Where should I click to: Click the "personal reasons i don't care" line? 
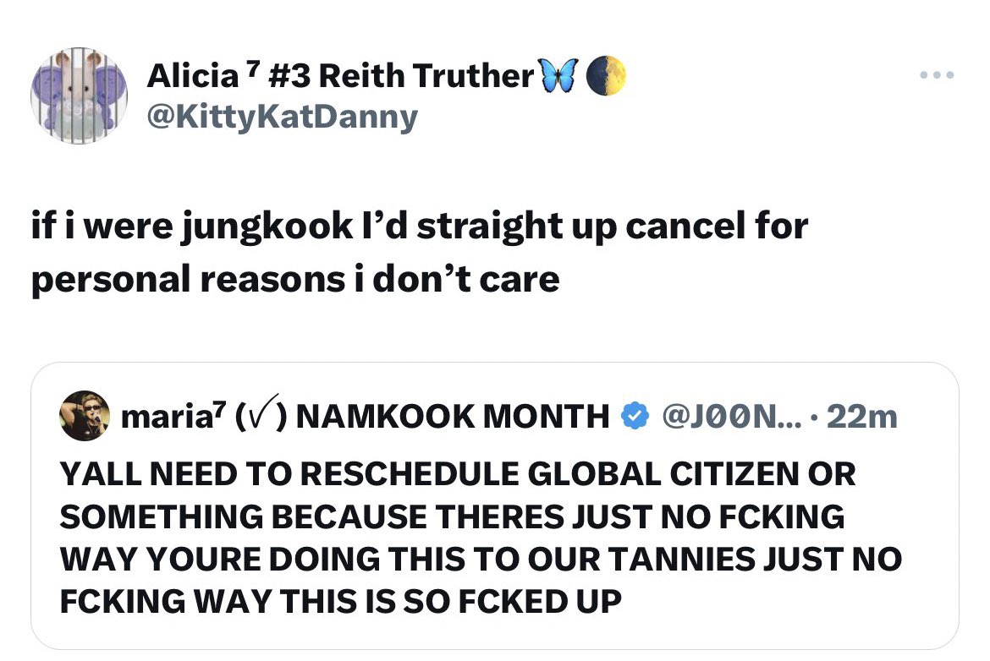(x=295, y=279)
